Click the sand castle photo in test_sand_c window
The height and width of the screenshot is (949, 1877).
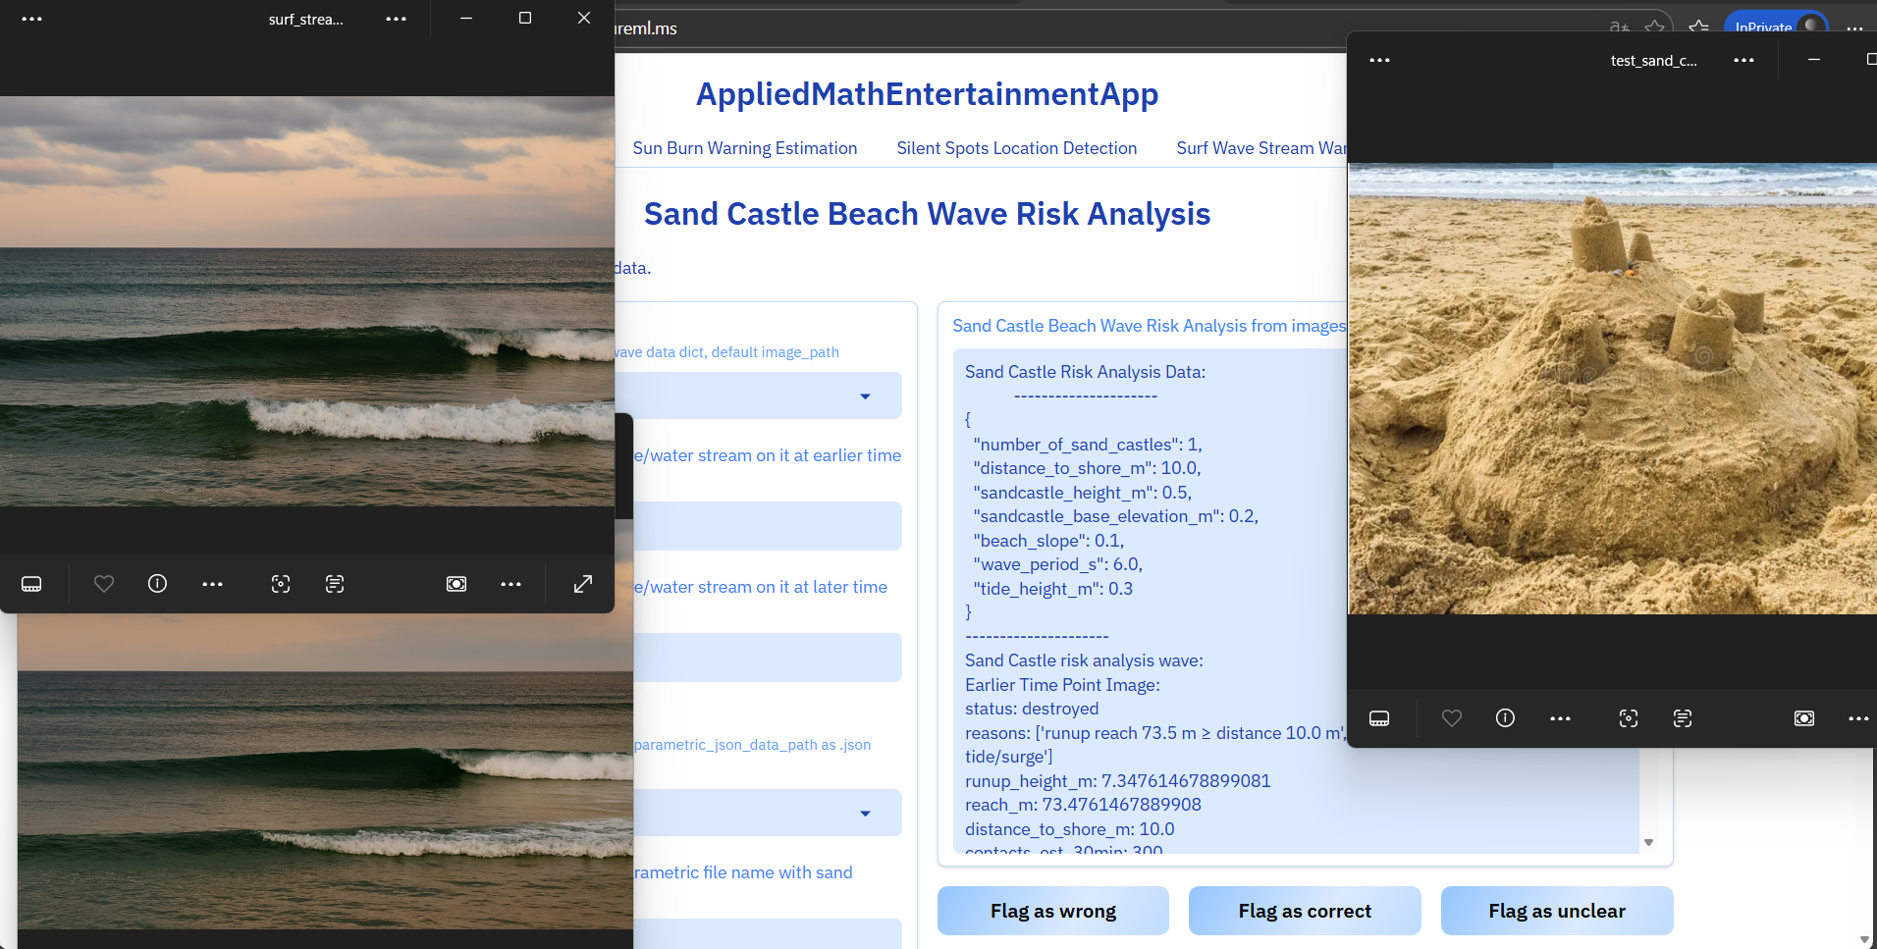click(1612, 389)
